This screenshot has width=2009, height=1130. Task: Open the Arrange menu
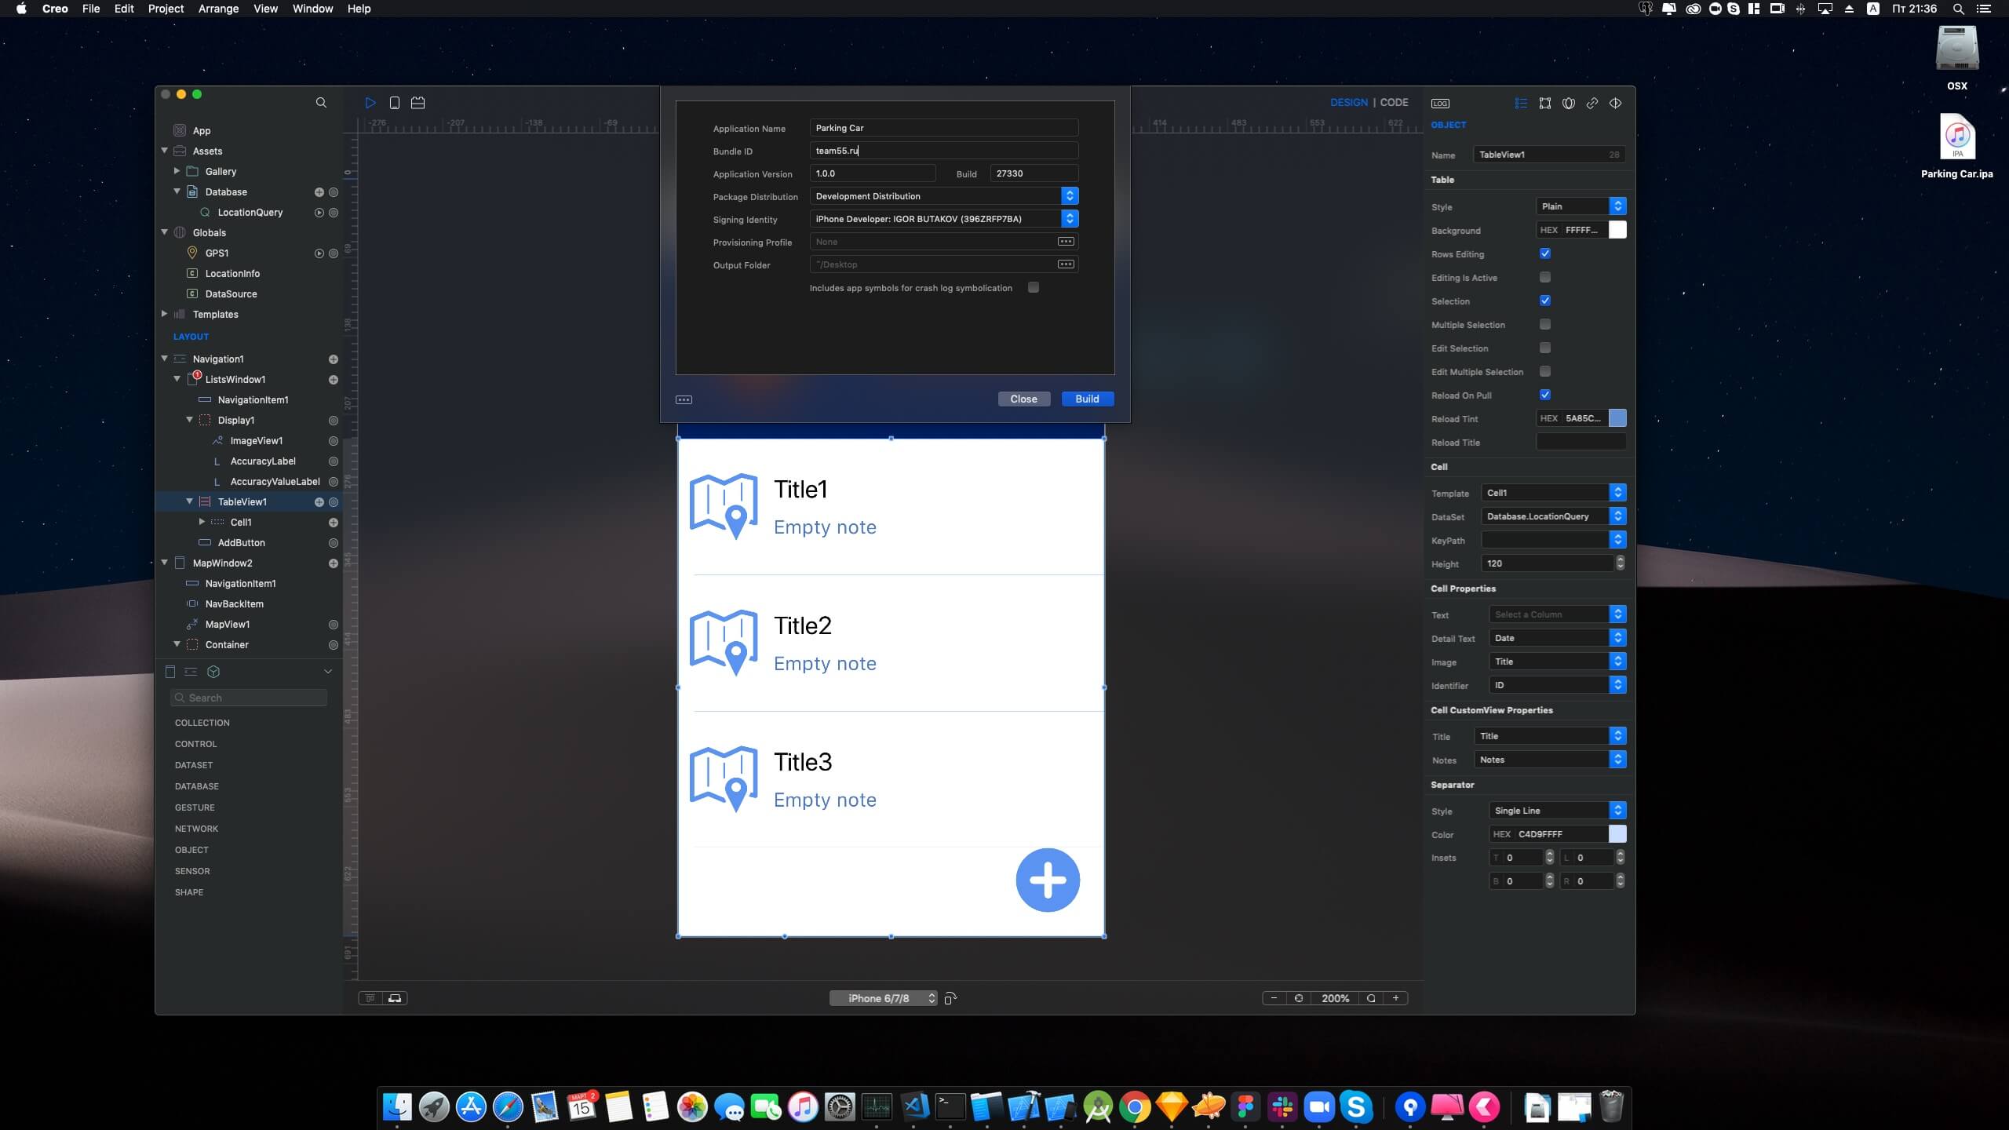click(x=218, y=9)
